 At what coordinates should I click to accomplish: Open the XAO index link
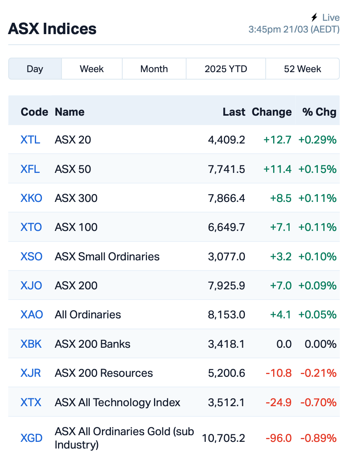[x=32, y=315]
